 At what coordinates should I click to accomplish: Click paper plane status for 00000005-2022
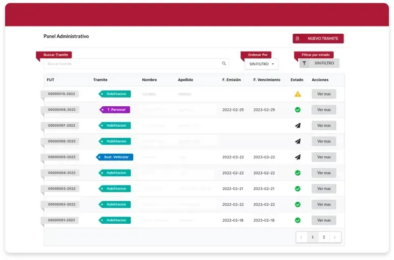pos(298,157)
